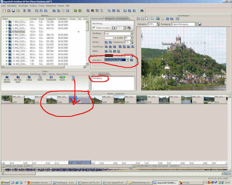Click the Start button on the taskbar
This screenshot has width=232, height=185.
click(5, 183)
